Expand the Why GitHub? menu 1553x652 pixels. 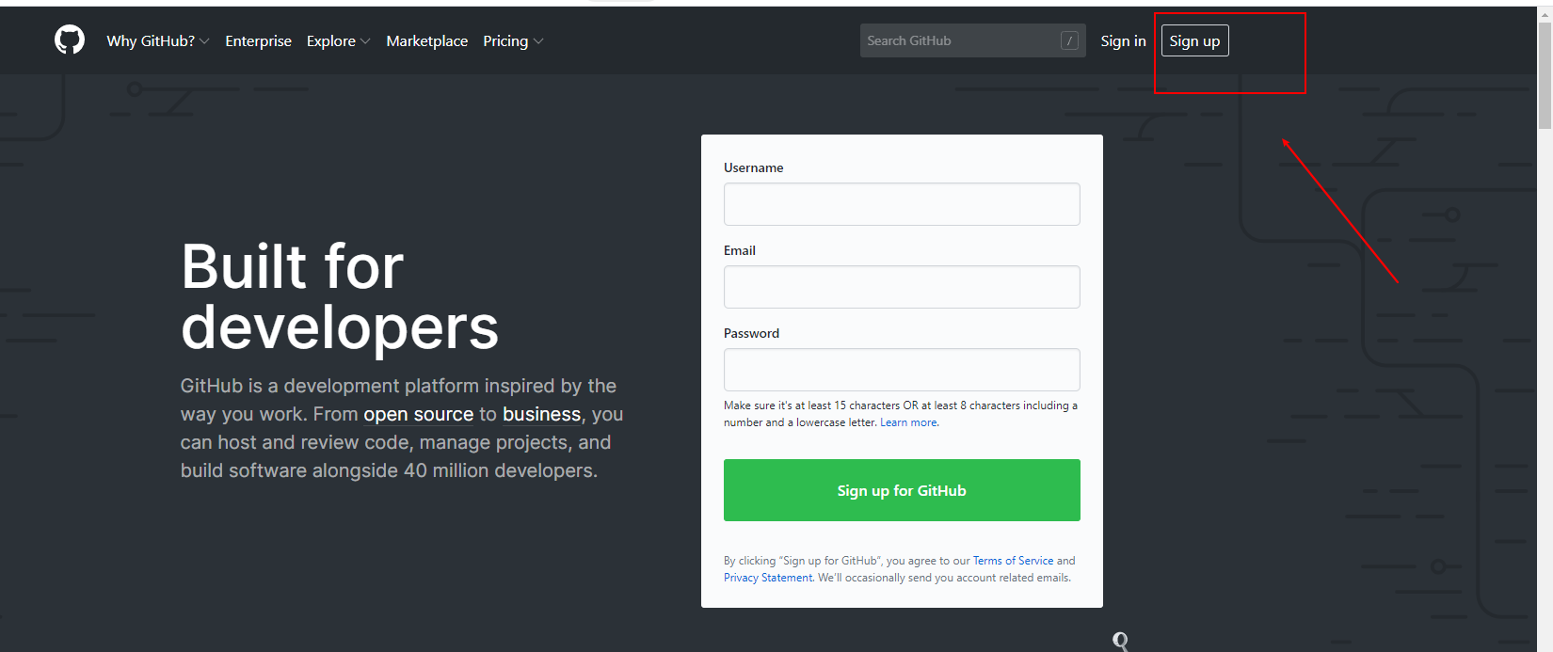pyautogui.click(x=158, y=41)
